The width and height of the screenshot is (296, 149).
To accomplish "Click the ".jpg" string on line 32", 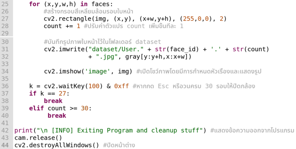I will coord(107,56).
